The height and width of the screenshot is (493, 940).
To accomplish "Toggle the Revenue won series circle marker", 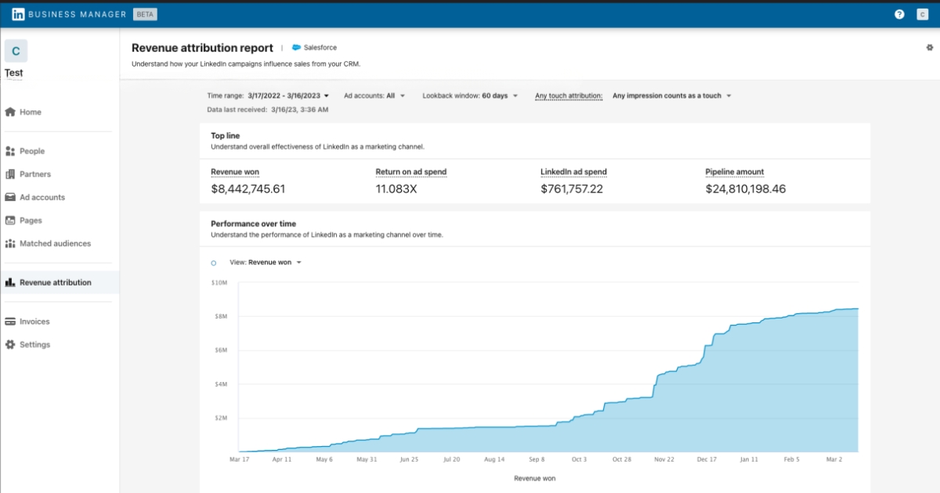I will point(214,263).
